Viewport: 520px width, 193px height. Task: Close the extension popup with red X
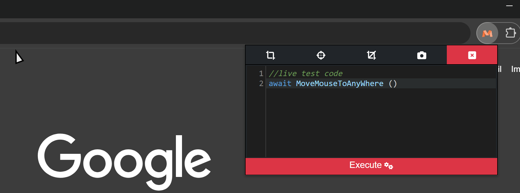(x=472, y=55)
